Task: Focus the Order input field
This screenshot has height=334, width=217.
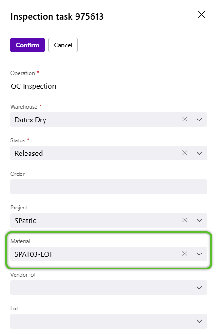Action: click(x=109, y=187)
